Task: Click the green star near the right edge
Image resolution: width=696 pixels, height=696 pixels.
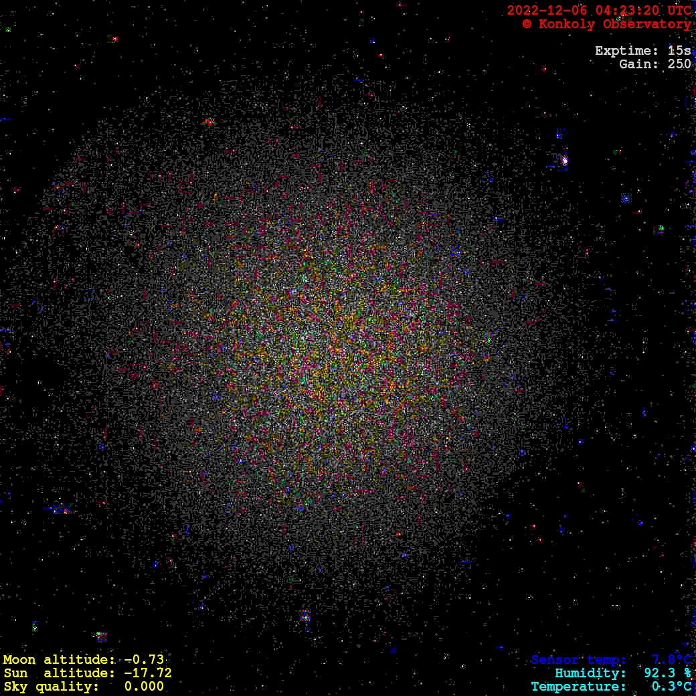Action: tap(660, 229)
